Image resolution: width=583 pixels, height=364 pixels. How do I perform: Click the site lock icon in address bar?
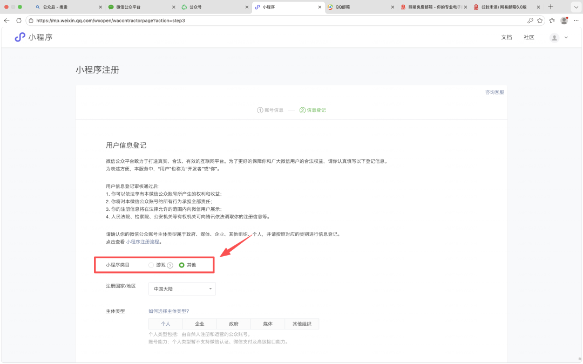(x=31, y=20)
